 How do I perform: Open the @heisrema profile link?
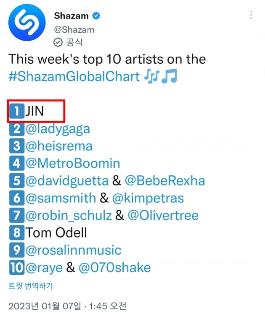59,146
